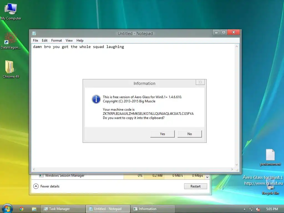Click Restart button in Task Manager

196,186
